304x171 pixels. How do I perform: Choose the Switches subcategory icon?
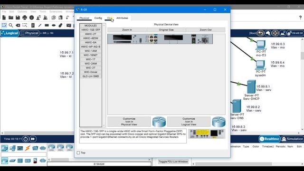pos(12,161)
